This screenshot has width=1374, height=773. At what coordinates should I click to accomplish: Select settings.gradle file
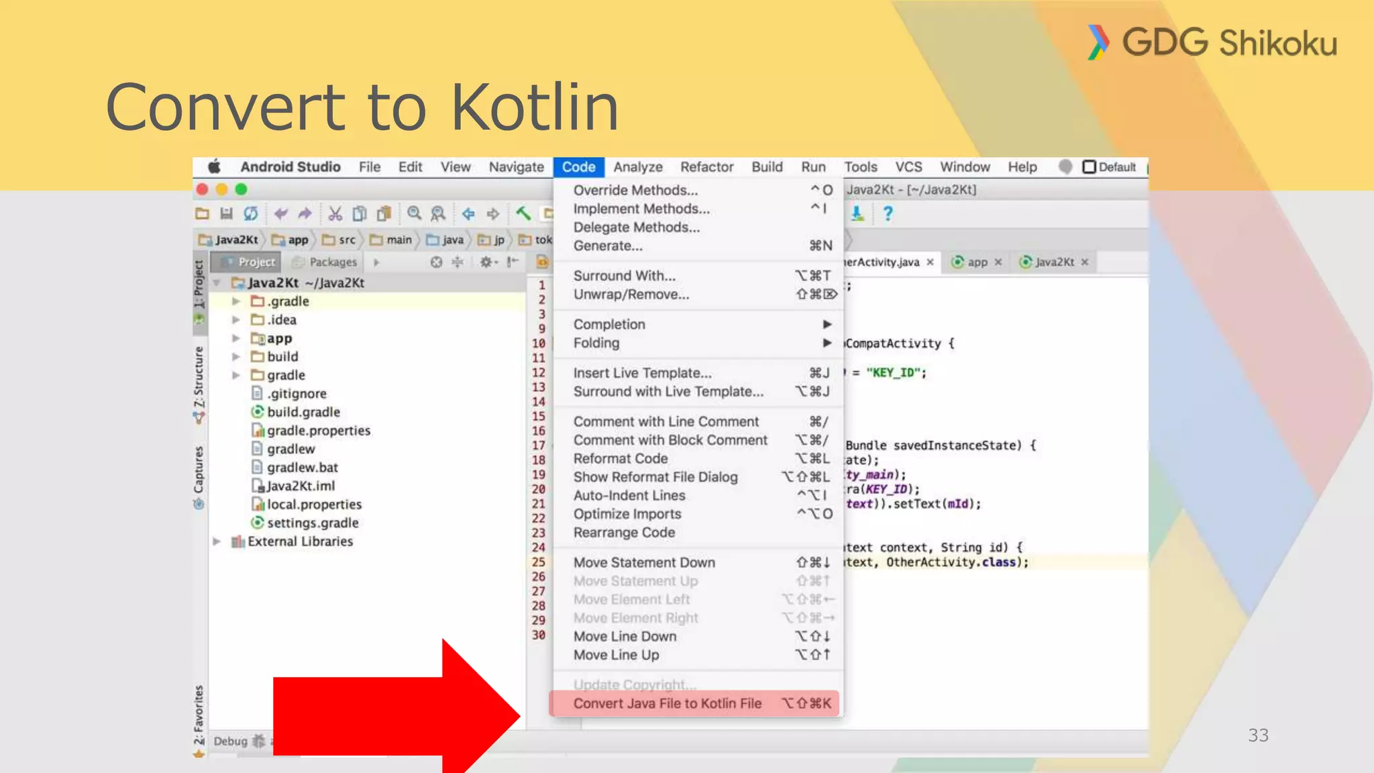[305, 523]
